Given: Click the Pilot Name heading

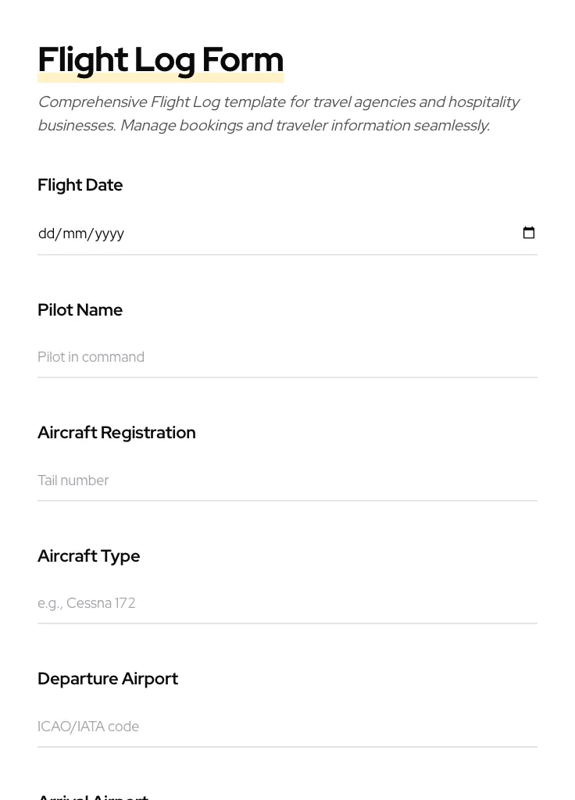Looking at the screenshot, I should [x=80, y=309].
